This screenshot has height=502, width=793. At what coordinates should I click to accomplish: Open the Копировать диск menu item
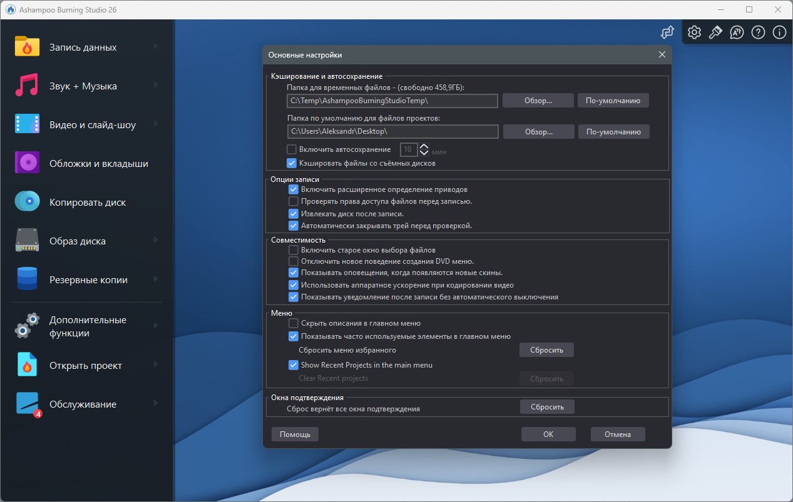click(x=88, y=203)
